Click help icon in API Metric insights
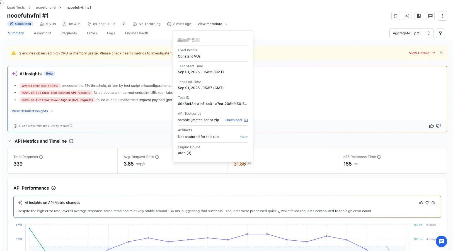The image size is (453, 251). tap(433, 203)
